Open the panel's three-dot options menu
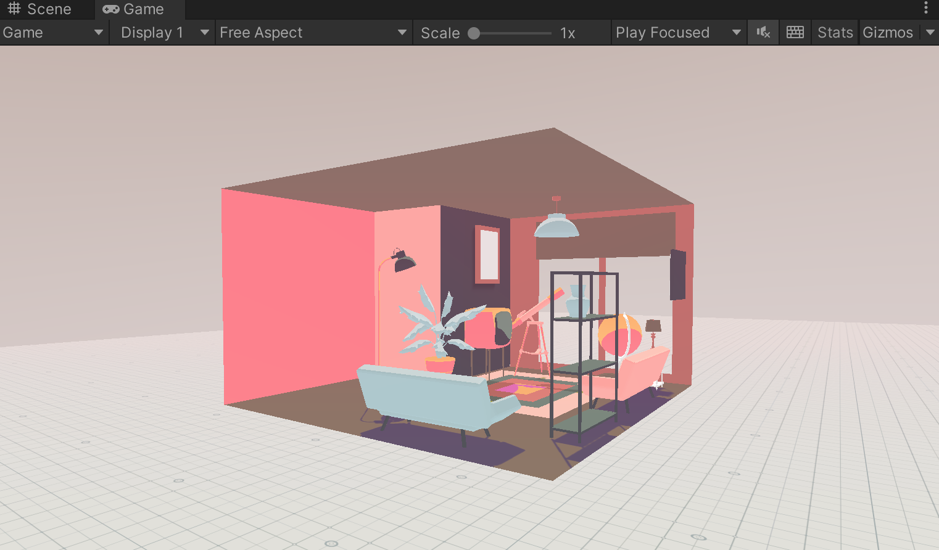The width and height of the screenshot is (939, 550). 925,8
